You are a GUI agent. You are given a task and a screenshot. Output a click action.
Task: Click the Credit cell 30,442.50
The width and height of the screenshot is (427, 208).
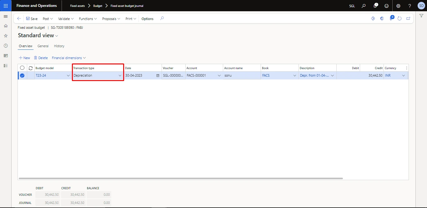click(372, 75)
